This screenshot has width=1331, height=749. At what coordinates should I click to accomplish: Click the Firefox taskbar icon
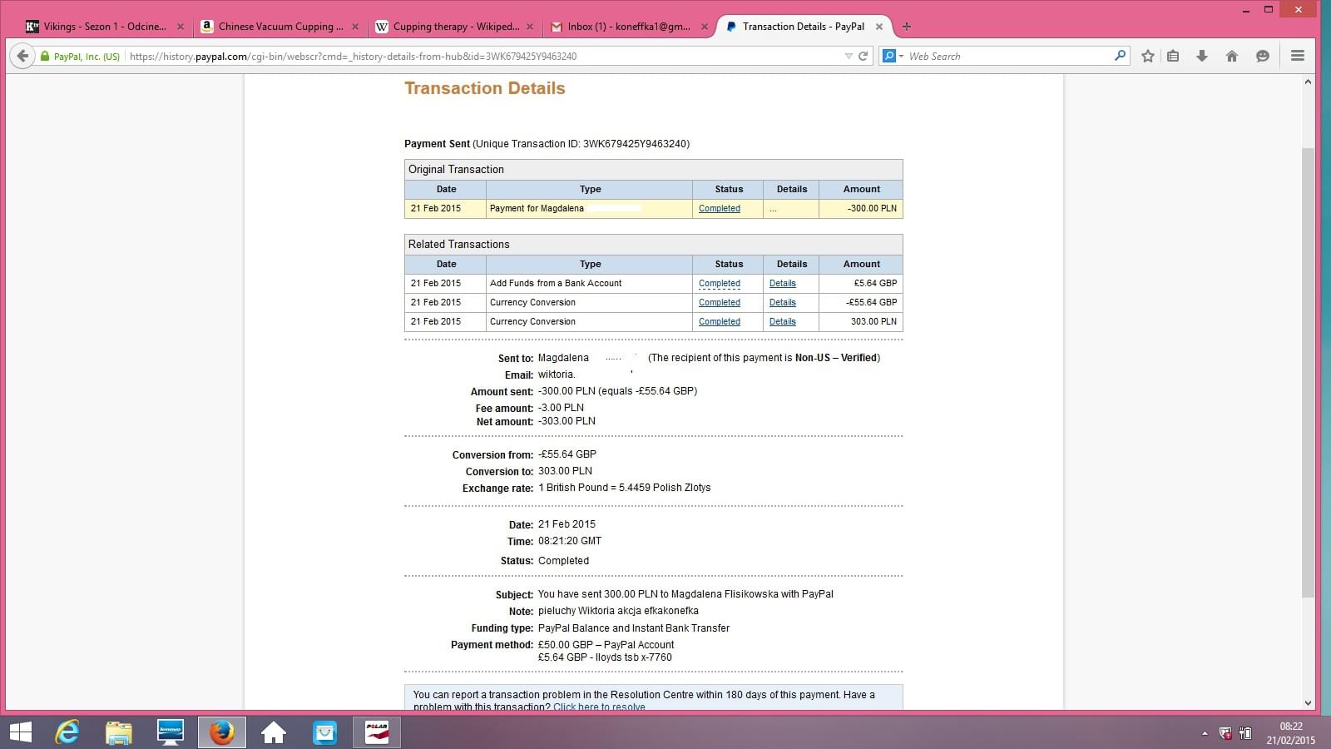(x=221, y=732)
